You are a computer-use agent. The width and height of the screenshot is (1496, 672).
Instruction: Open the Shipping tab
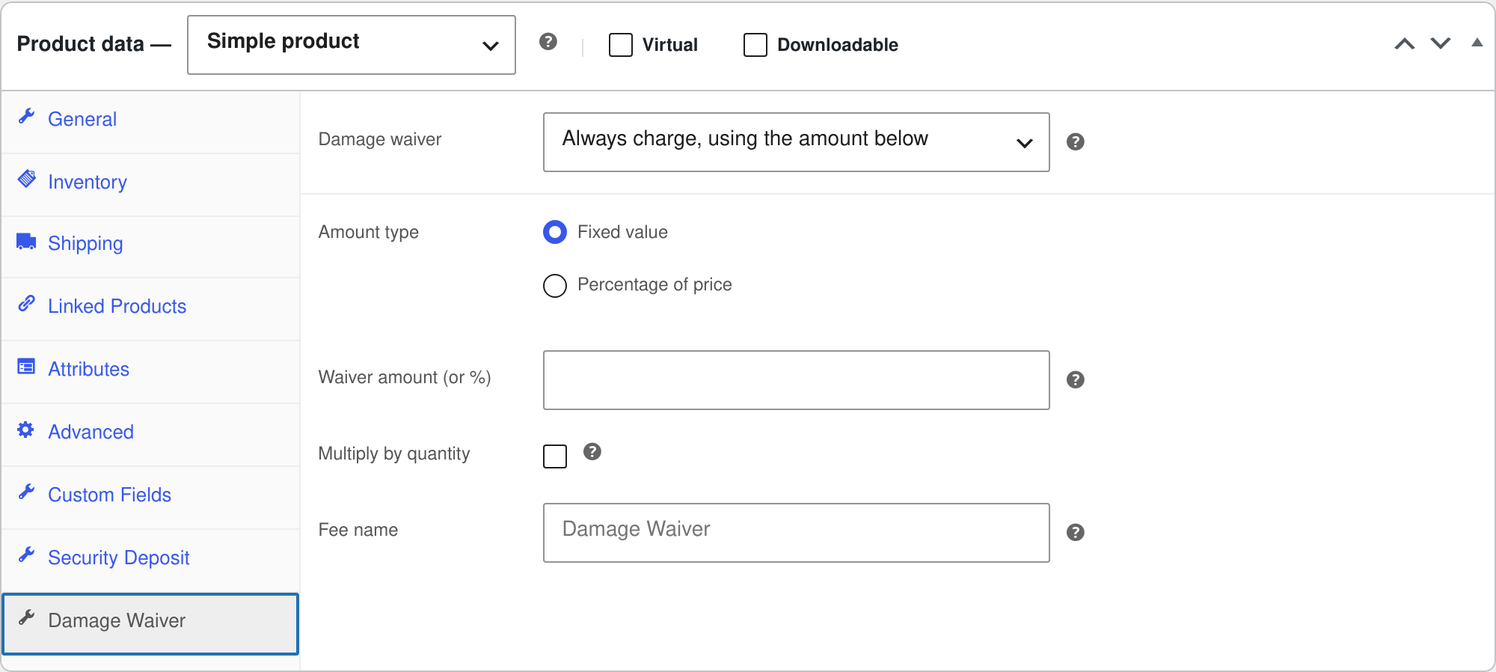[150, 247]
